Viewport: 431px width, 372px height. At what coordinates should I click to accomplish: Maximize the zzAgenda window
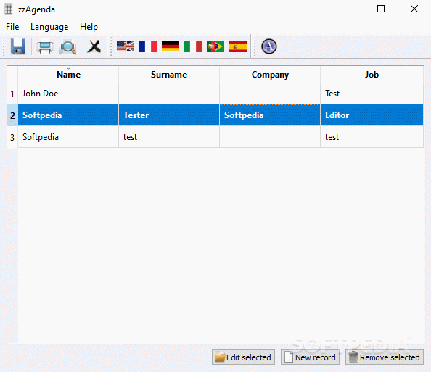tap(381, 9)
